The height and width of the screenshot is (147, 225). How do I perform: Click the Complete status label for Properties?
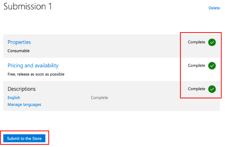pos(196,42)
